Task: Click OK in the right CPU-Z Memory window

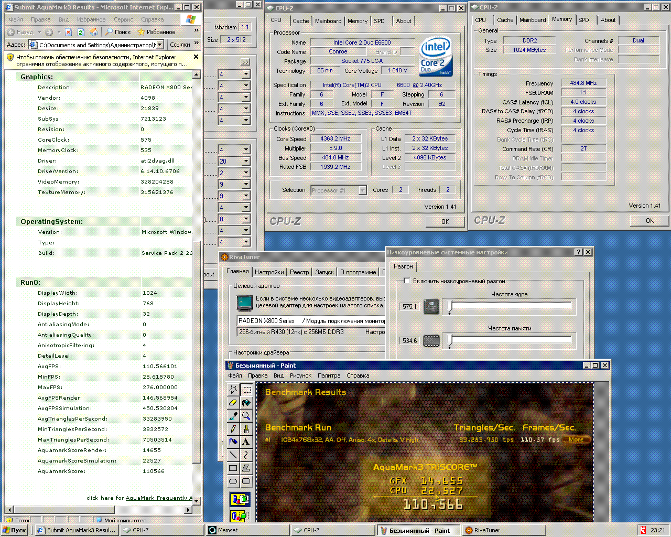Action: coord(650,221)
